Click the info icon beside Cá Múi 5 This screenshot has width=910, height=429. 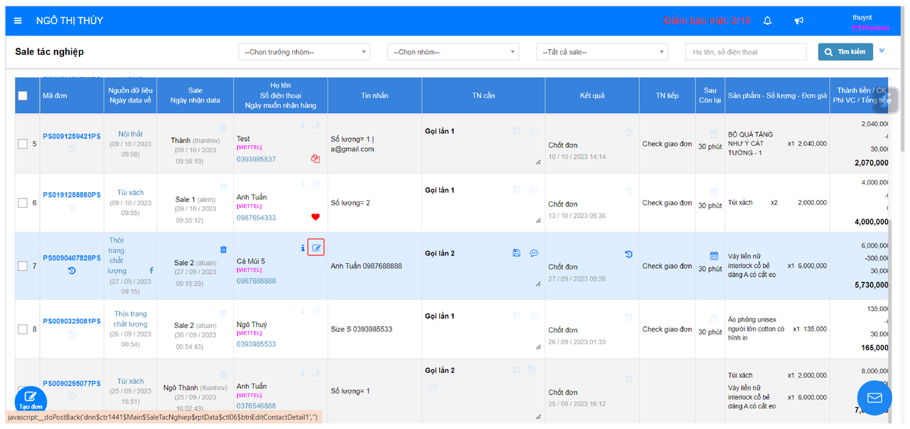(x=303, y=248)
